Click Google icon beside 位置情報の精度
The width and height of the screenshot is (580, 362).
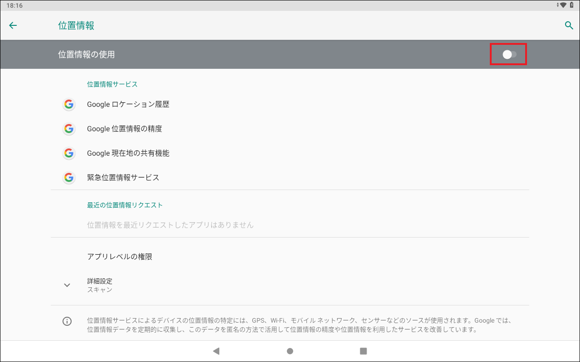tap(68, 129)
